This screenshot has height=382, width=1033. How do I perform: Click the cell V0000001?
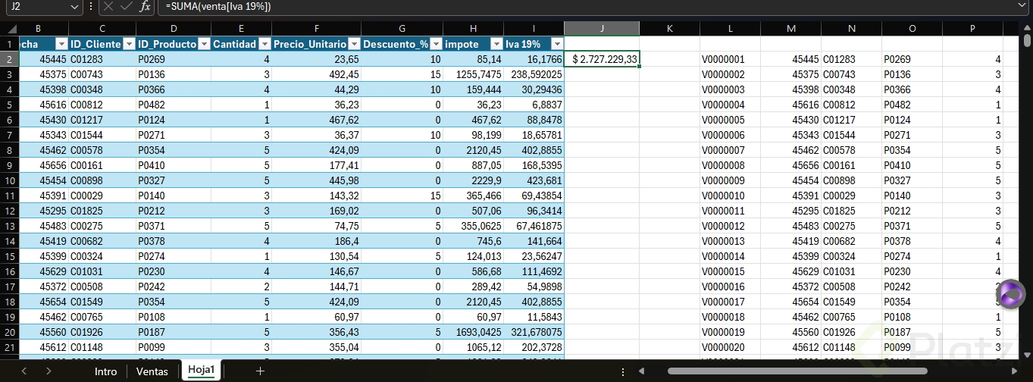(730, 59)
